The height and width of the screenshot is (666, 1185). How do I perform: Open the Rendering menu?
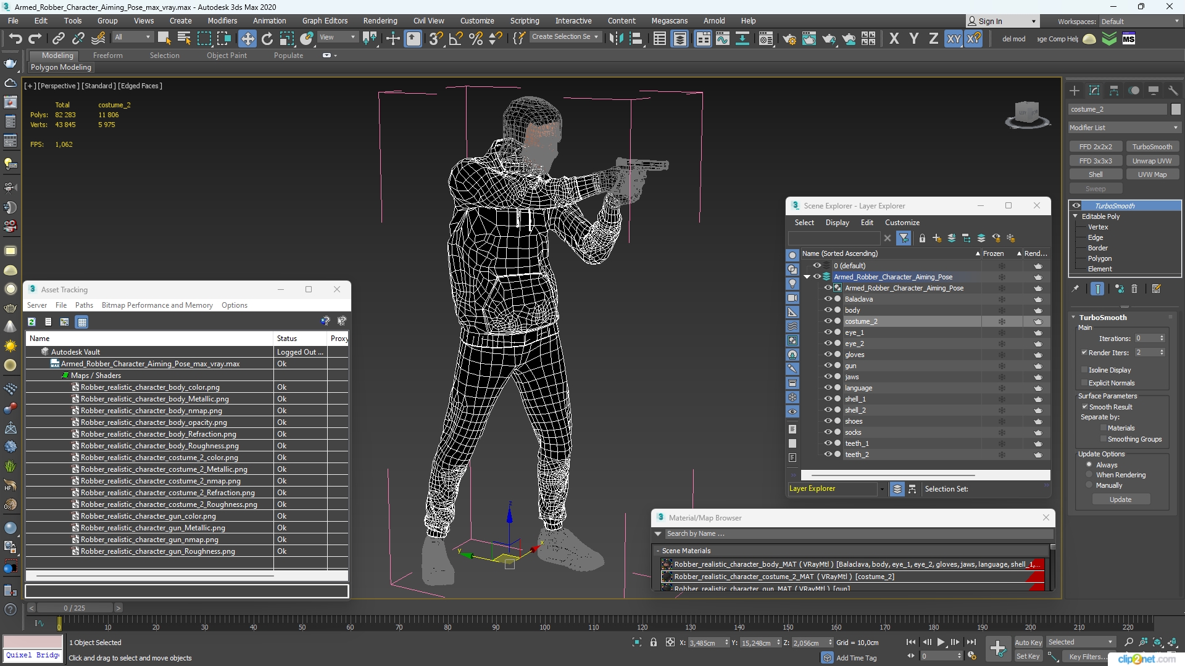point(380,20)
